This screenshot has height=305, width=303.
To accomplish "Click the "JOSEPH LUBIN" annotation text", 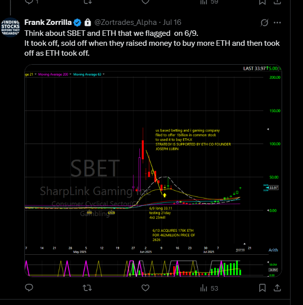I will click(x=167, y=149).
